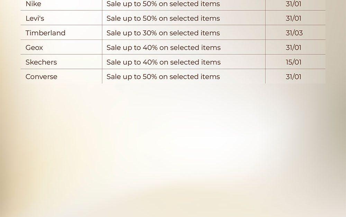Screen dimensions: 346x217
Task: Select the Geox sale offer text
Action: pos(163,47)
